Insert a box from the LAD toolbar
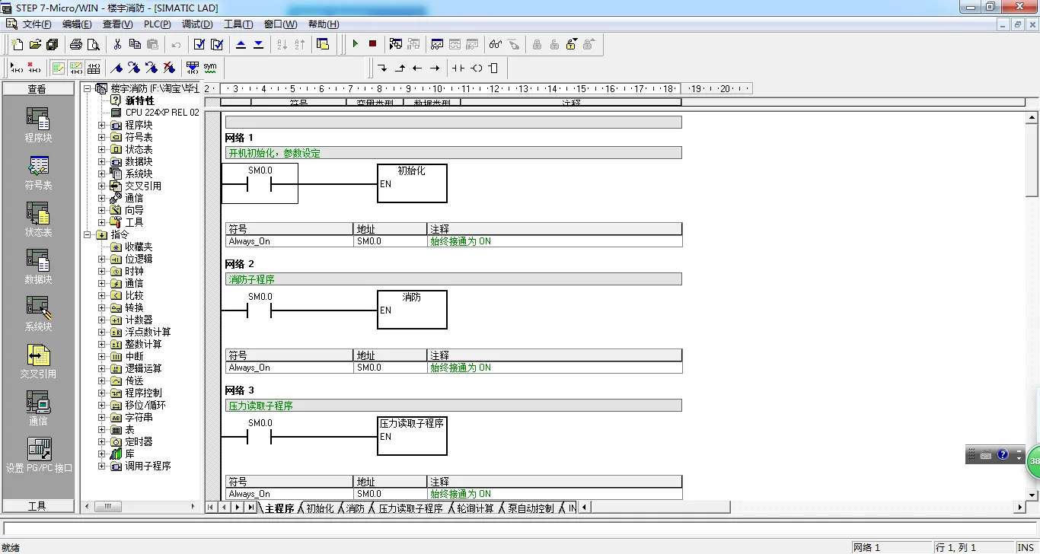Image resolution: width=1040 pixels, height=554 pixels. click(493, 68)
